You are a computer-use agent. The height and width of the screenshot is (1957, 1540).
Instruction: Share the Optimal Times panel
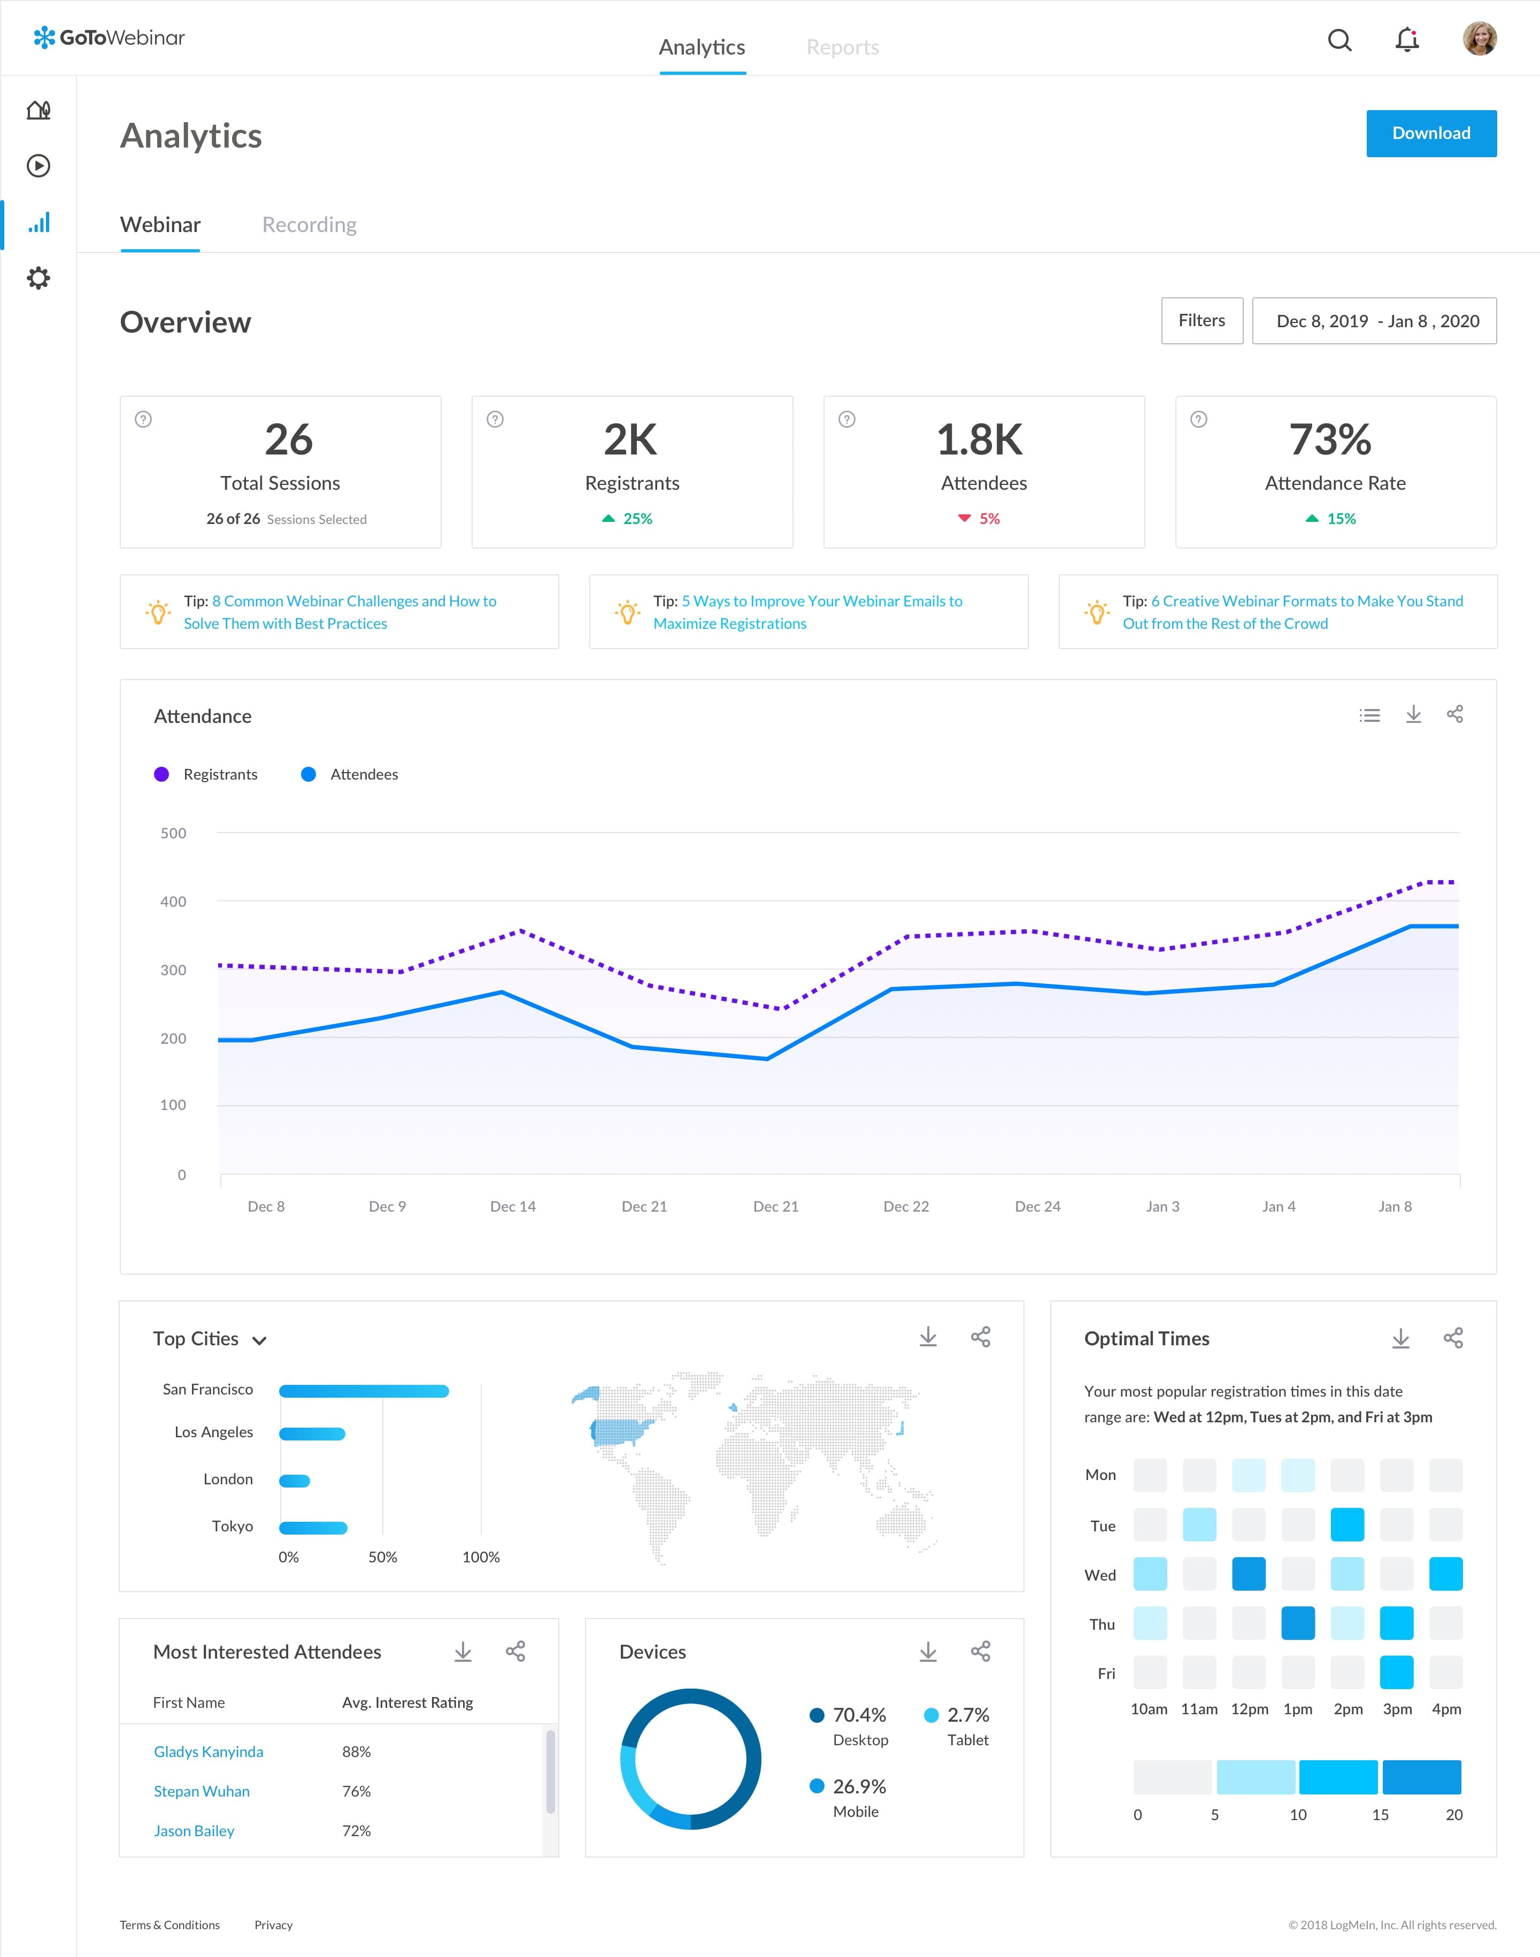[x=1452, y=1339]
